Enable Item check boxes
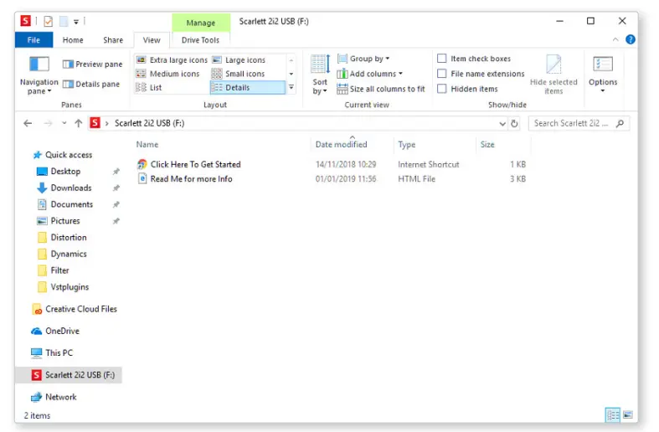 click(x=442, y=59)
